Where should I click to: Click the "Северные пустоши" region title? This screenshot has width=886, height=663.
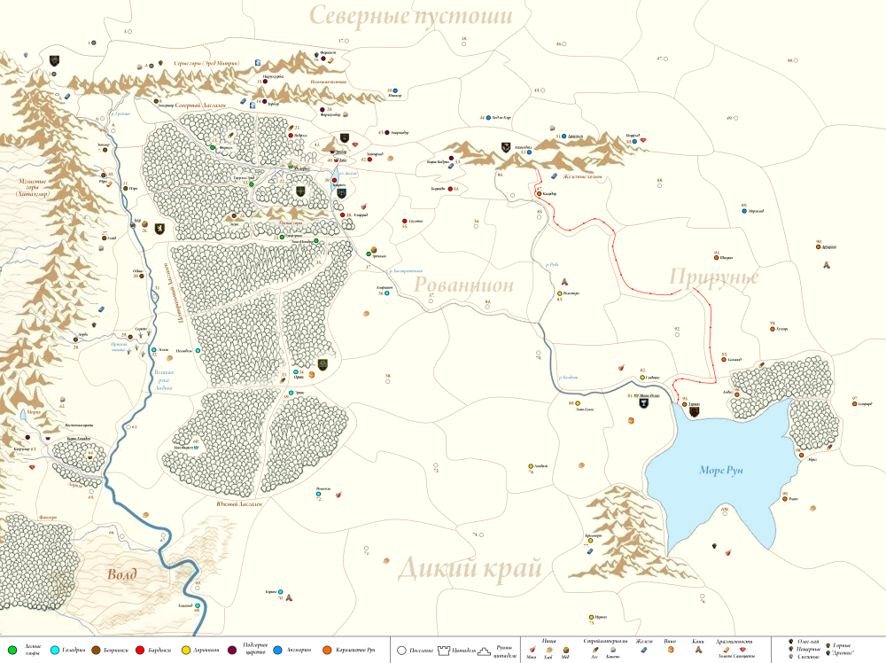(411, 15)
